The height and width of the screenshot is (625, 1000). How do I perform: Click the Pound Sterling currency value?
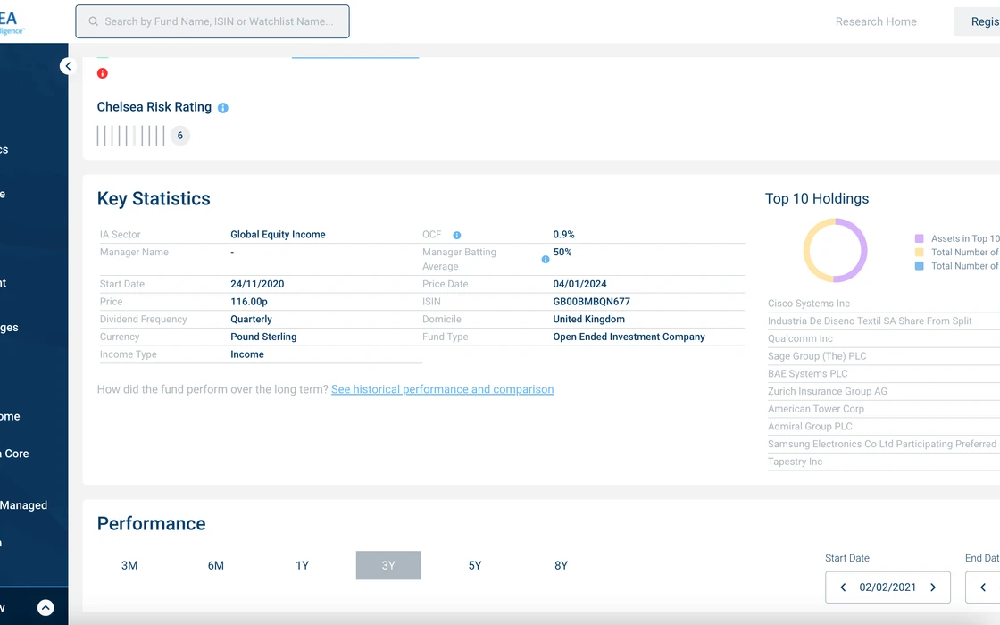263,337
